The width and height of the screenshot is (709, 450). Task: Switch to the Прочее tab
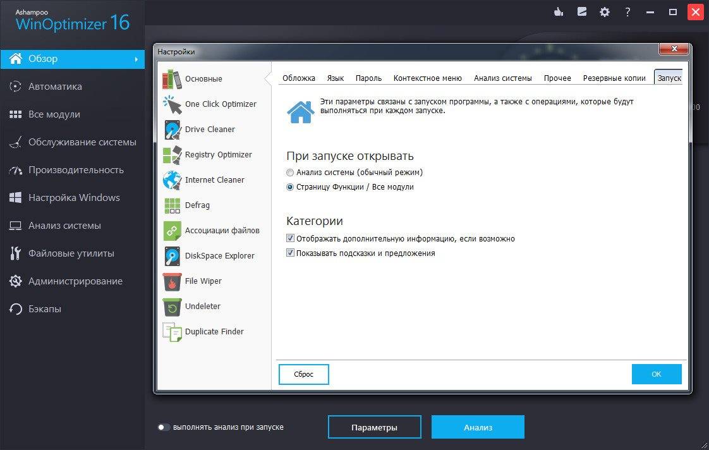(x=557, y=78)
